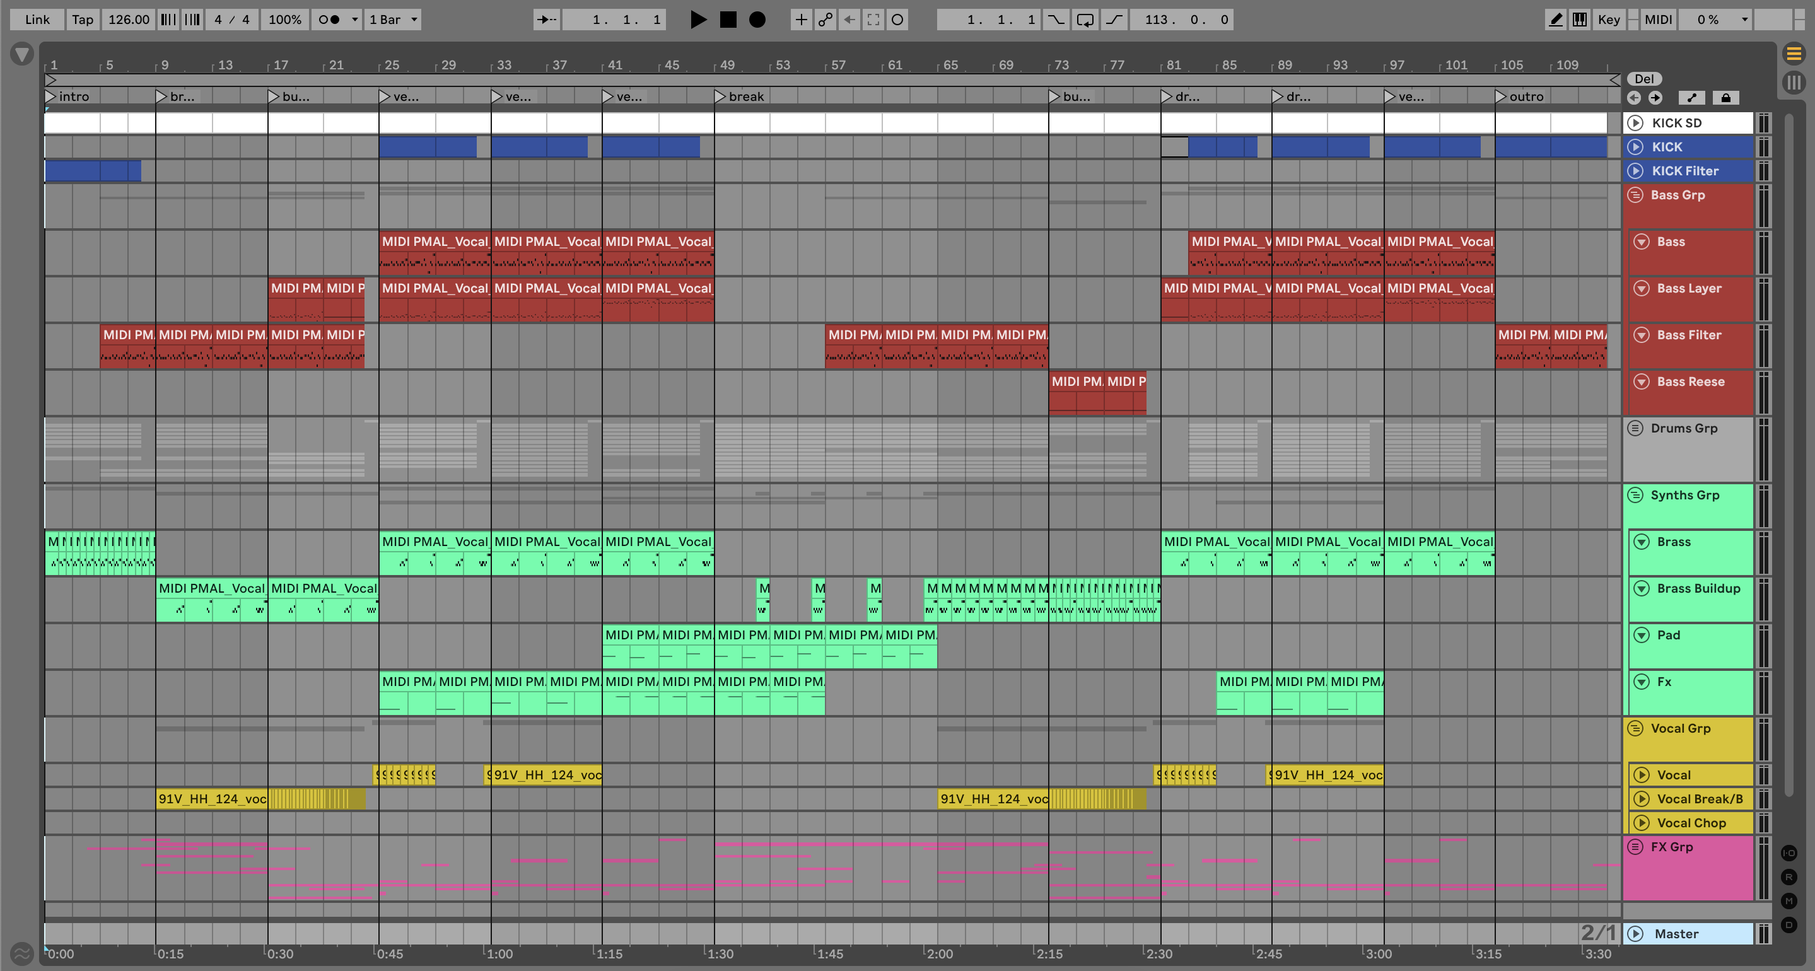This screenshot has width=1815, height=971.
Task: Enable Draw Mode pencil icon
Action: 1555,20
